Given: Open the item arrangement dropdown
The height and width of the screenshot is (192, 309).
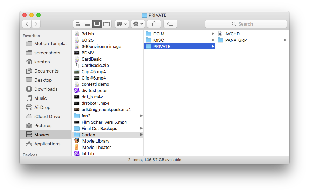Looking at the screenshot, I should click(122, 24).
